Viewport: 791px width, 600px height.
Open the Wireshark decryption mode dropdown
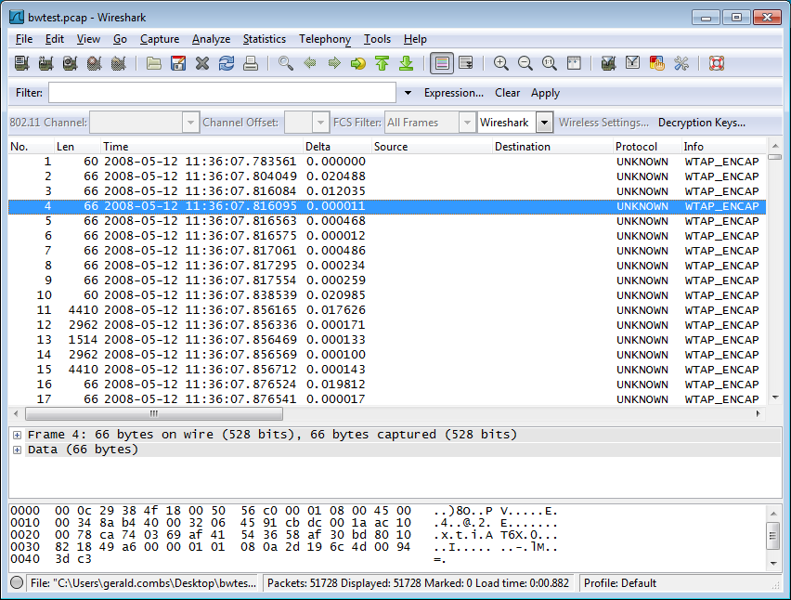click(x=544, y=123)
